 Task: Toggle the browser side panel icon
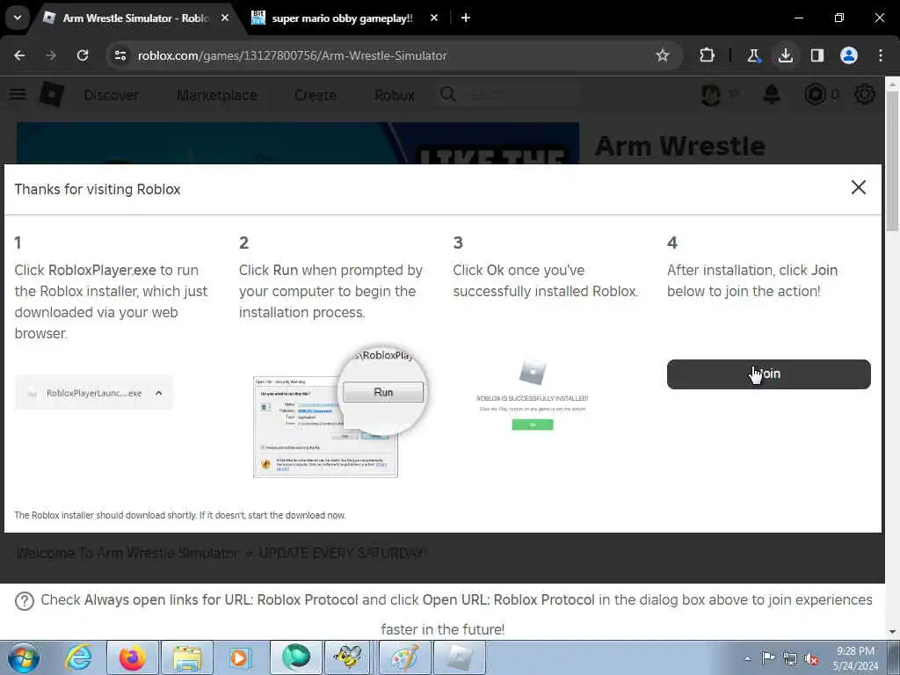pyautogui.click(x=817, y=55)
